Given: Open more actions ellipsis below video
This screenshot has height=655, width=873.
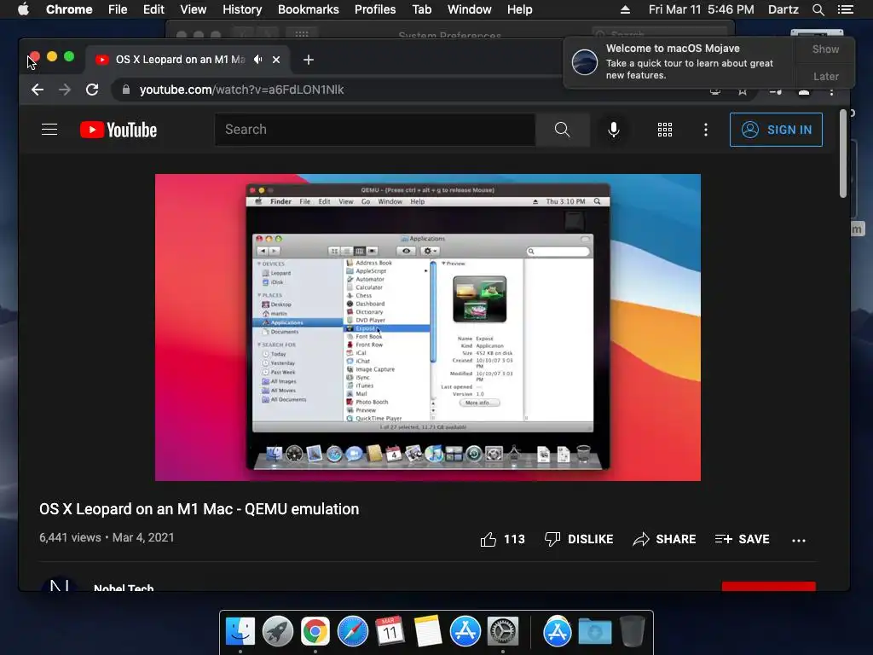Looking at the screenshot, I should 799,540.
